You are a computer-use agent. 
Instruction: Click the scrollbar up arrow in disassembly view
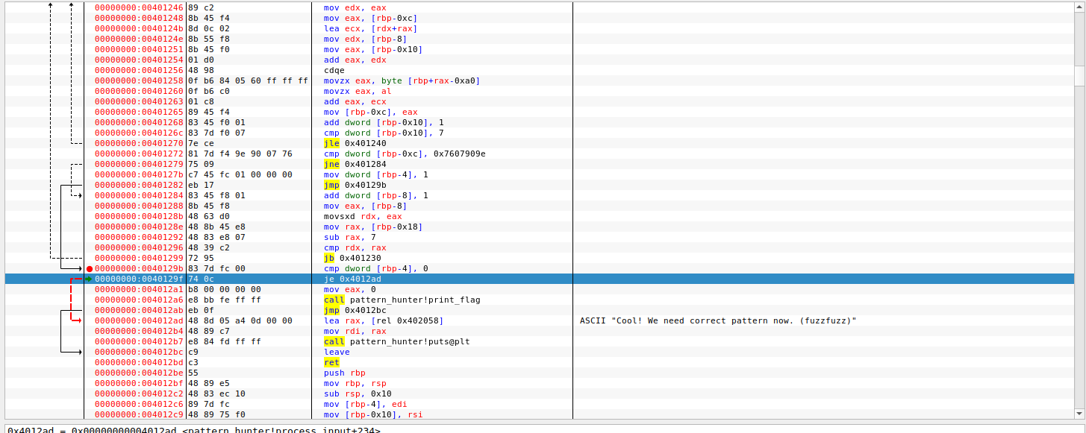[1079, 7]
